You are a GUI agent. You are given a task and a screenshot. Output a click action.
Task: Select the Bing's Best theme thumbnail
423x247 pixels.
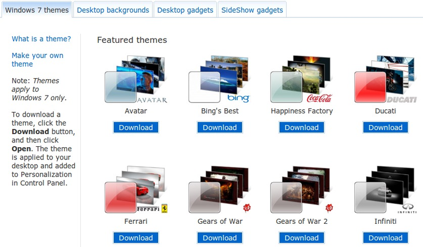tap(219, 79)
